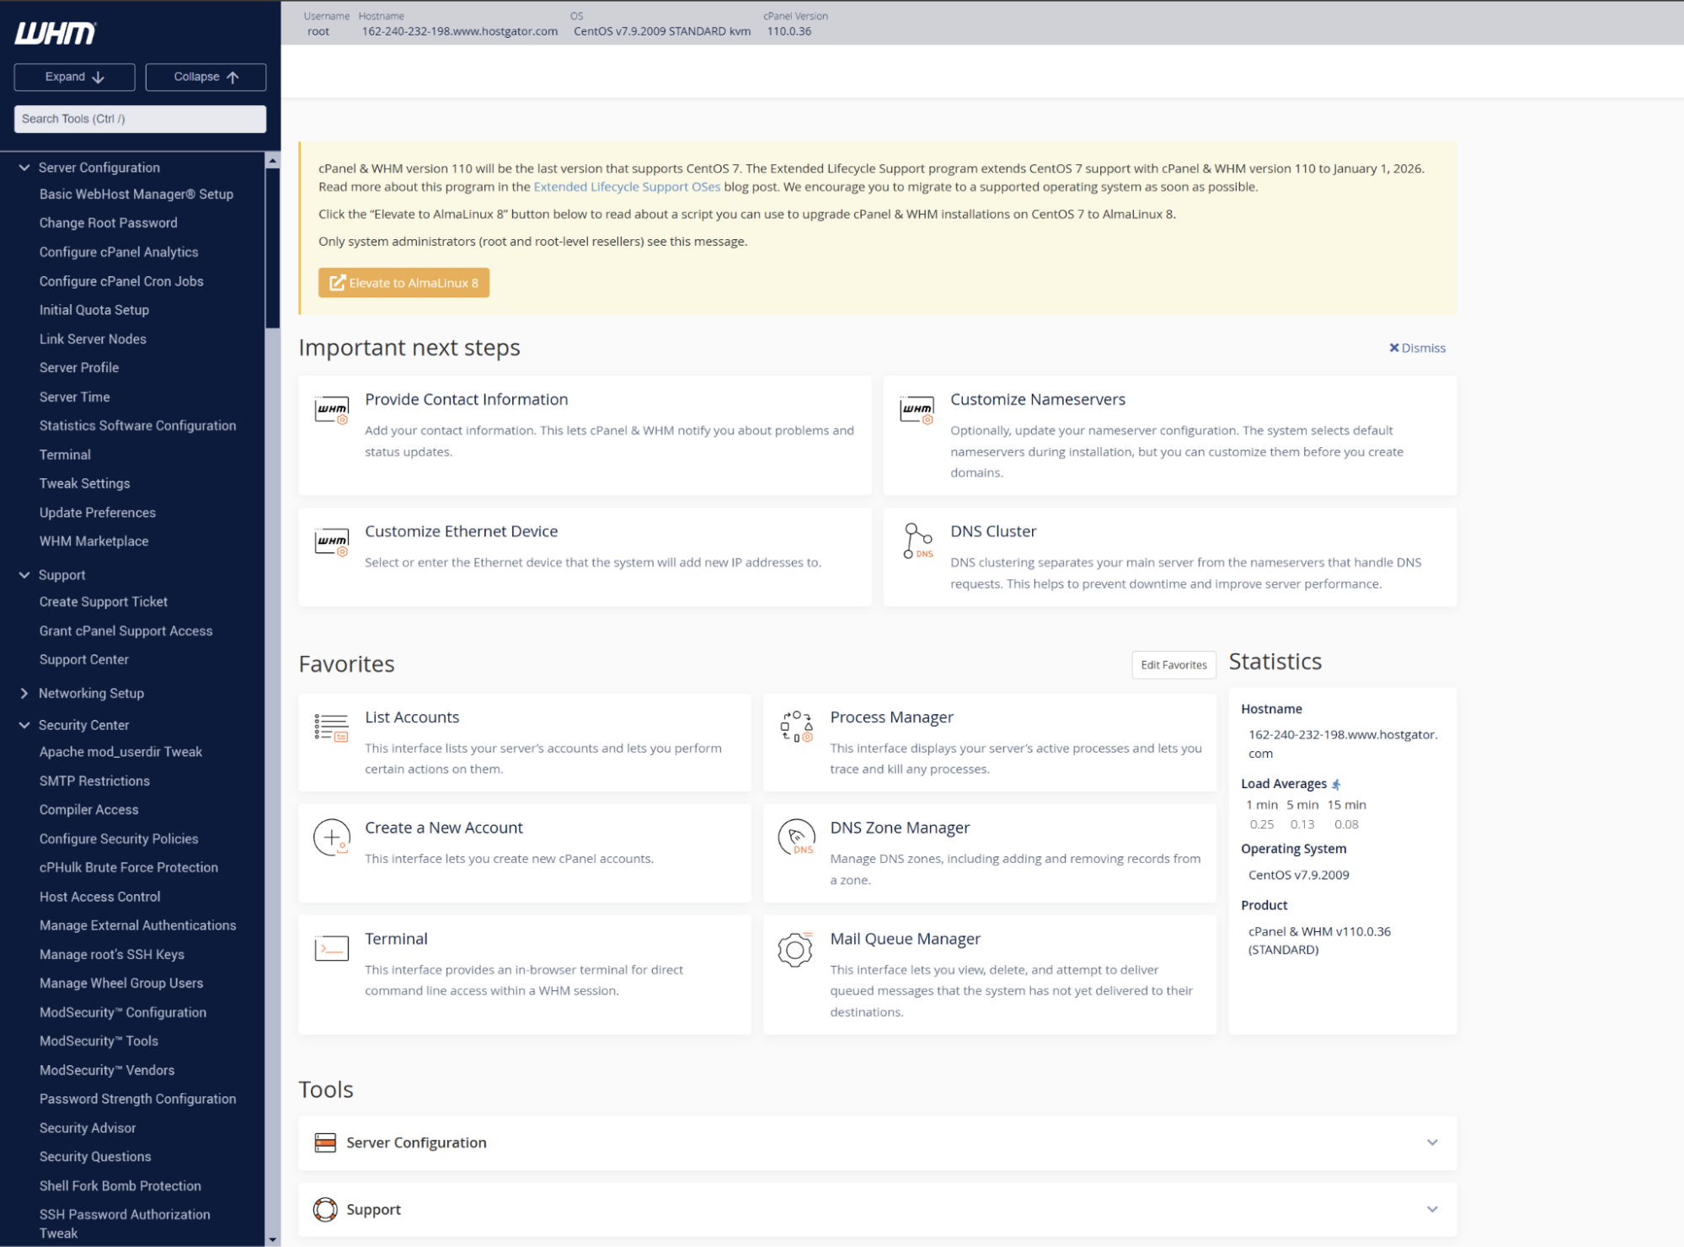Open Customize Nameservers WHM icon

coord(917,410)
